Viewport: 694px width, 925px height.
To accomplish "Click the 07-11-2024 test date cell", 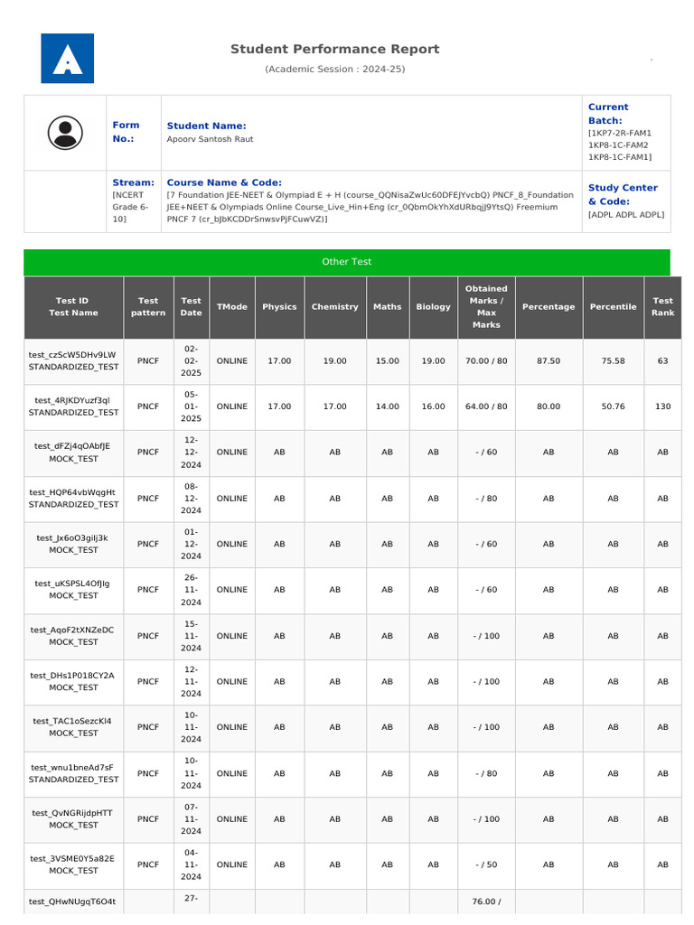I will click(192, 818).
